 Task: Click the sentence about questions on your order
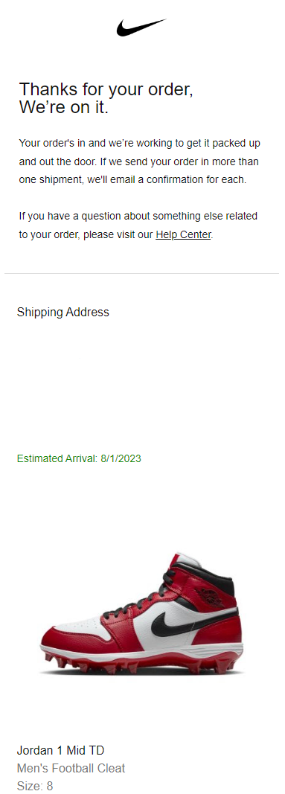click(138, 225)
